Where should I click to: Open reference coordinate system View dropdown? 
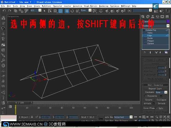click(x=90, y=10)
